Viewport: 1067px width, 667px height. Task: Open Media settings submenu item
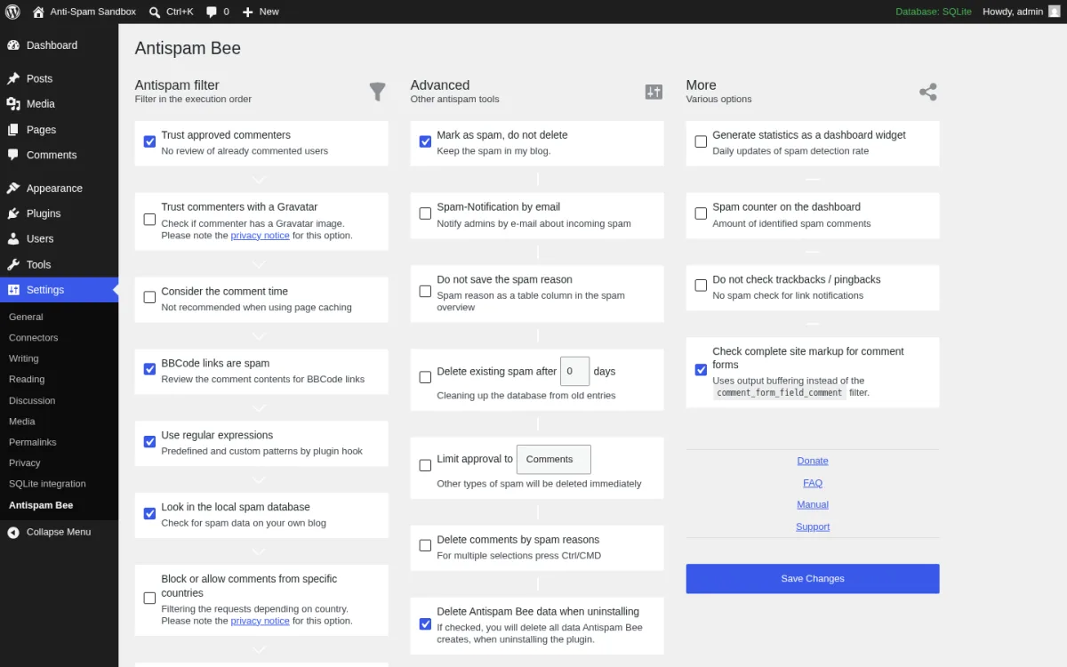click(x=22, y=422)
